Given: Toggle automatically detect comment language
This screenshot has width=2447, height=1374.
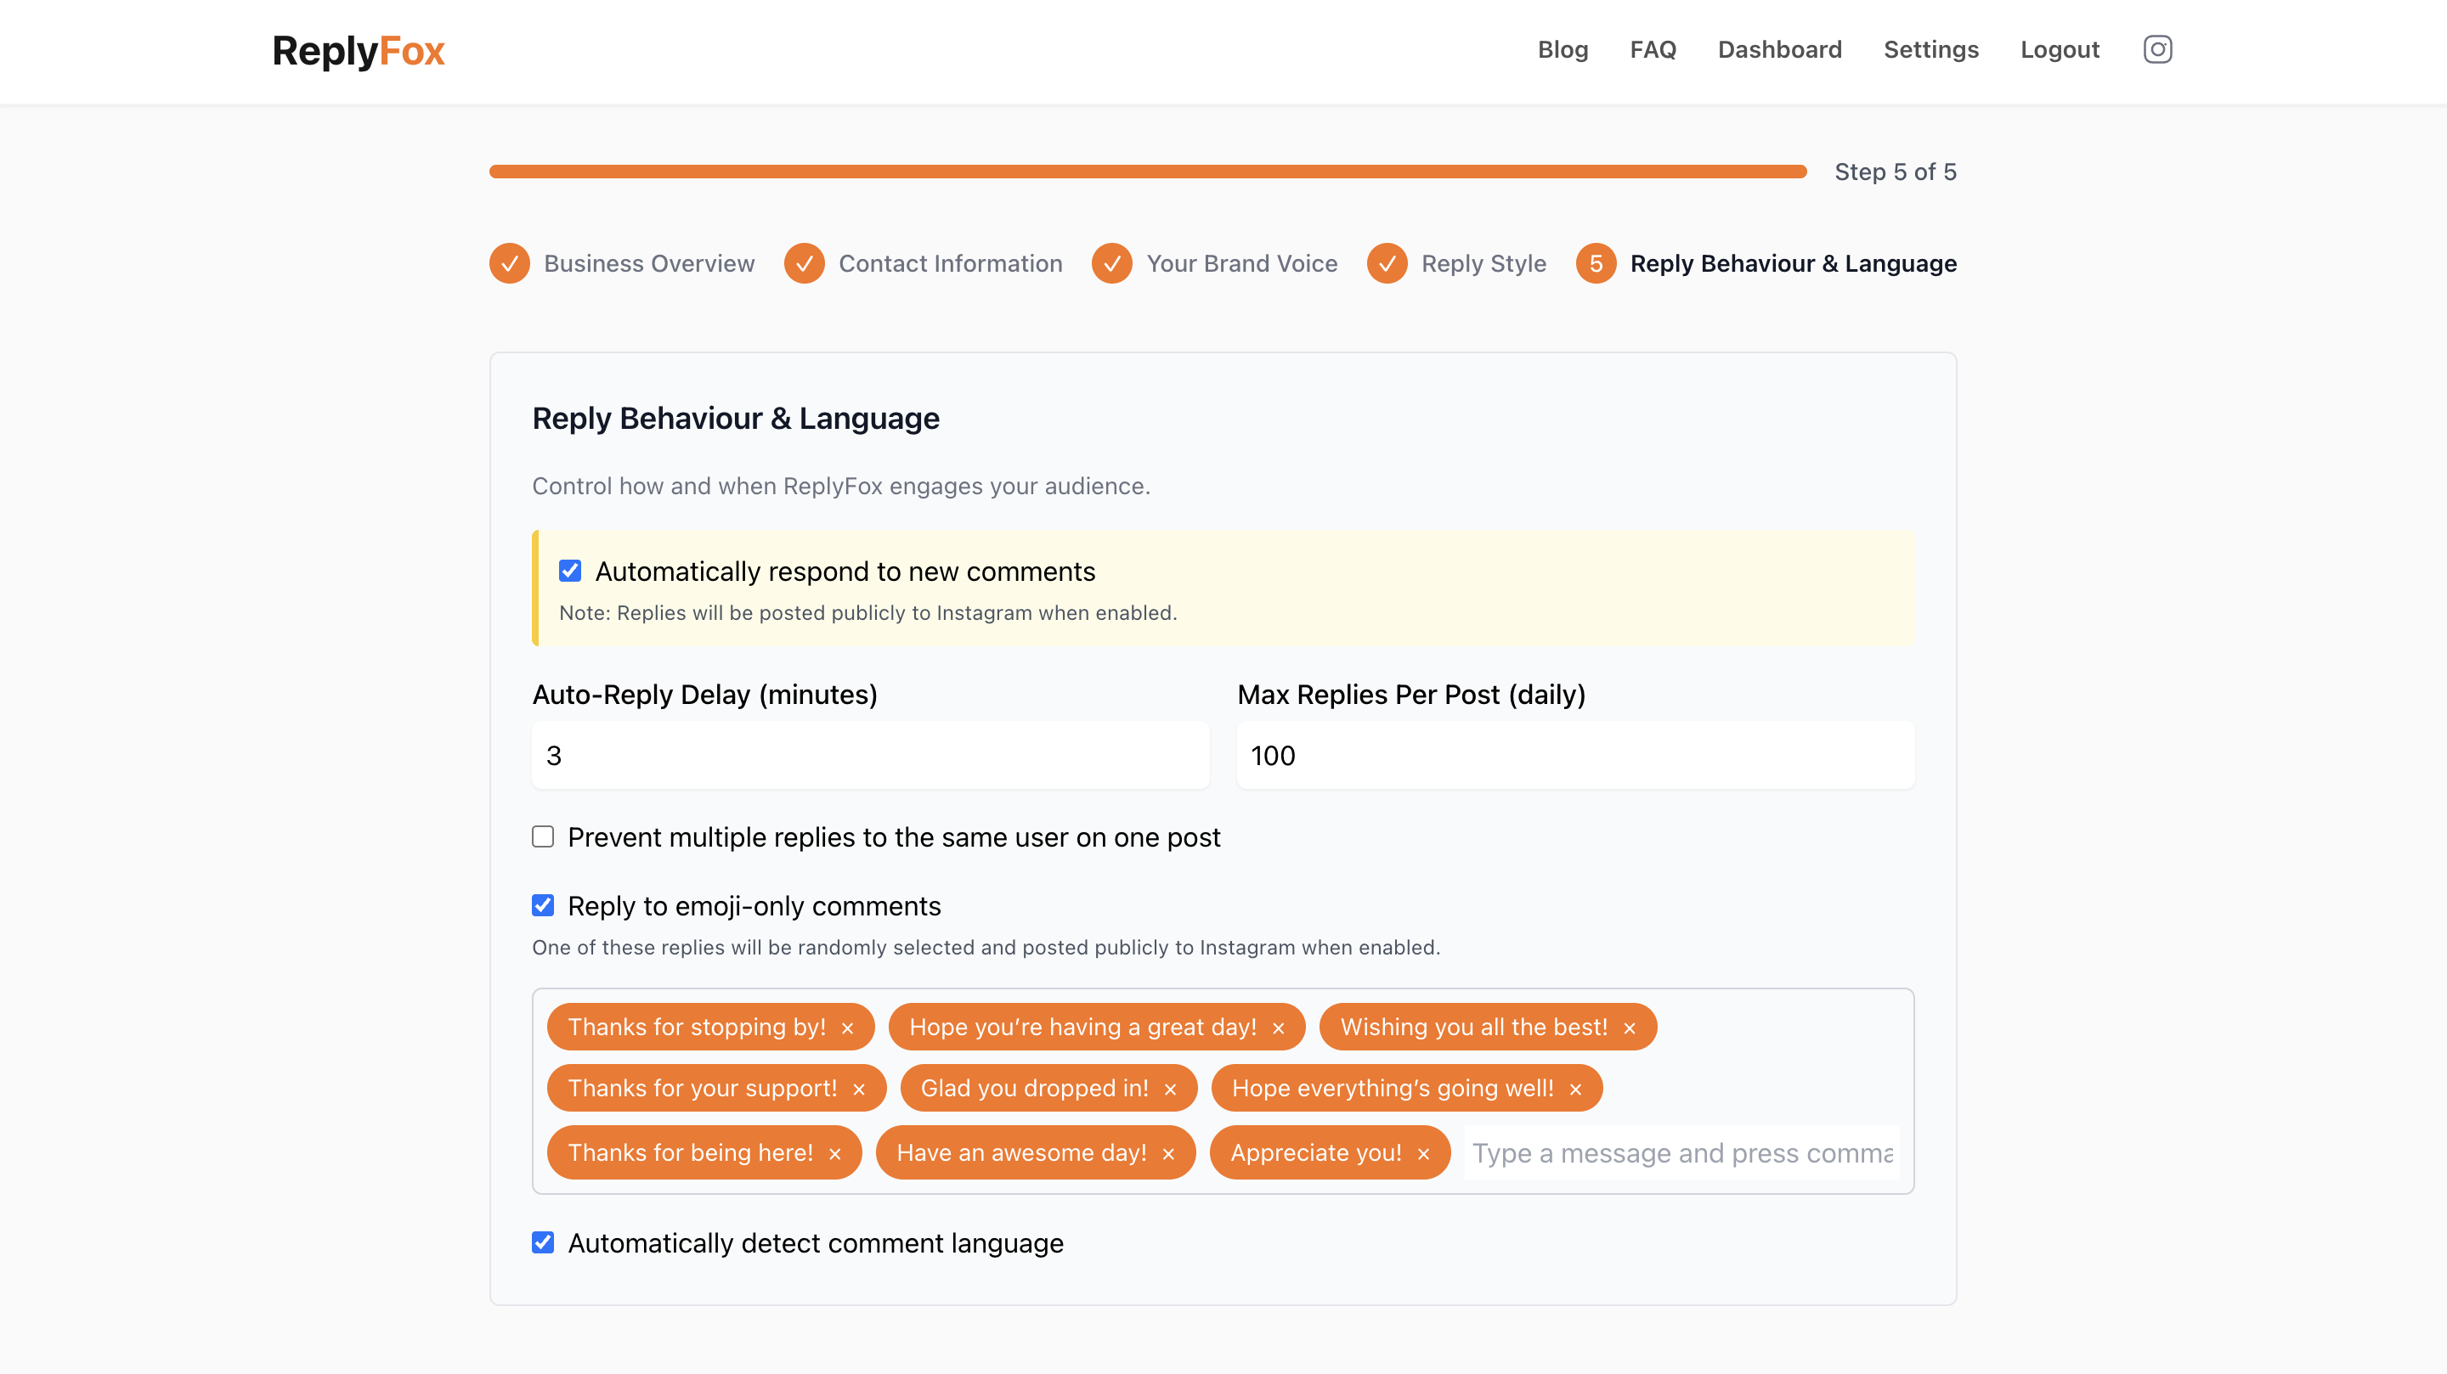Looking at the screenshot, I should pos(542,1242).
